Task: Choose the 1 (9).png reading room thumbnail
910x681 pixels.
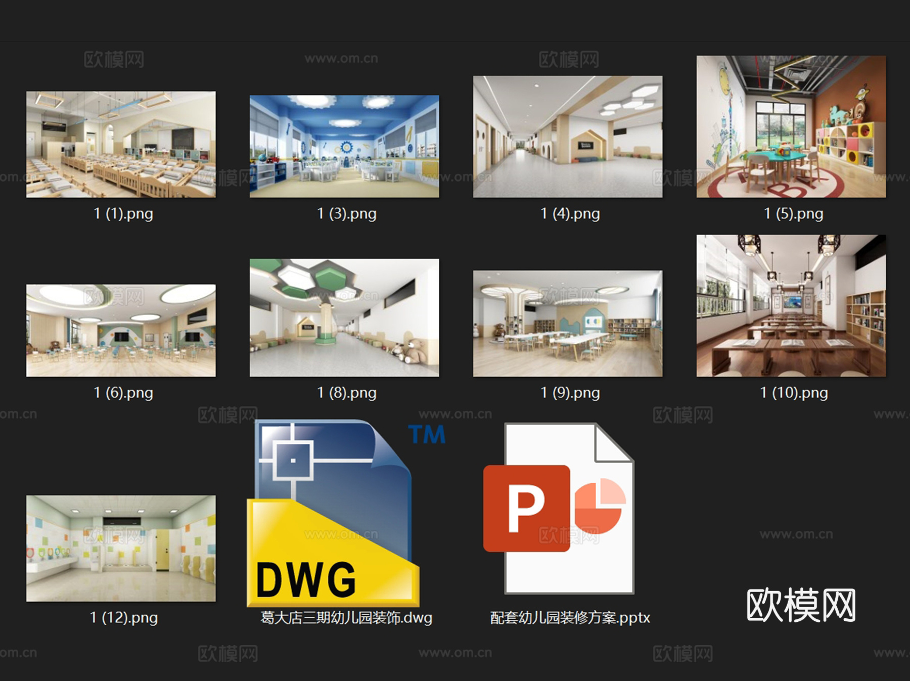Action: pyautogui.click(x=568, y=324)
